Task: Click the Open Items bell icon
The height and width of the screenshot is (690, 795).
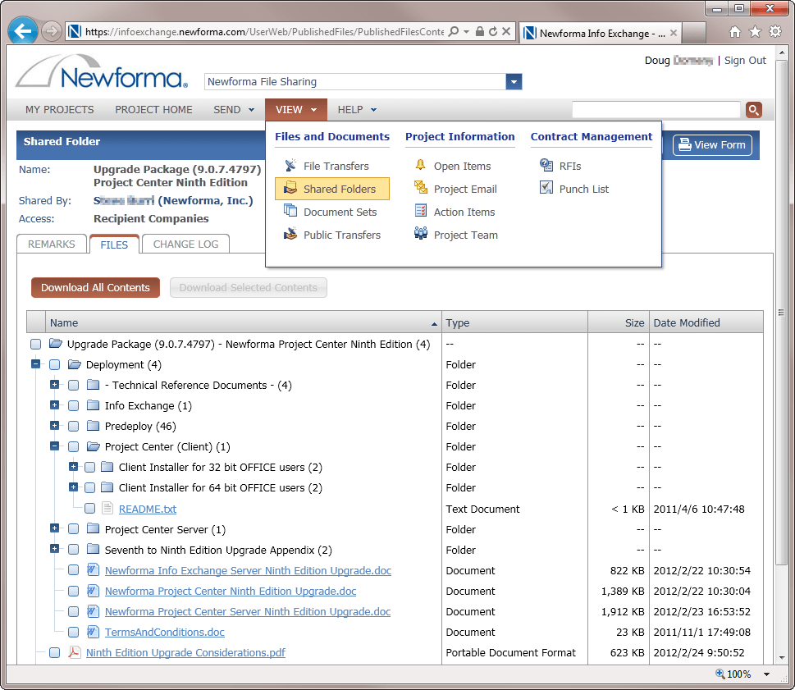Action: click(x=420, y=166)
